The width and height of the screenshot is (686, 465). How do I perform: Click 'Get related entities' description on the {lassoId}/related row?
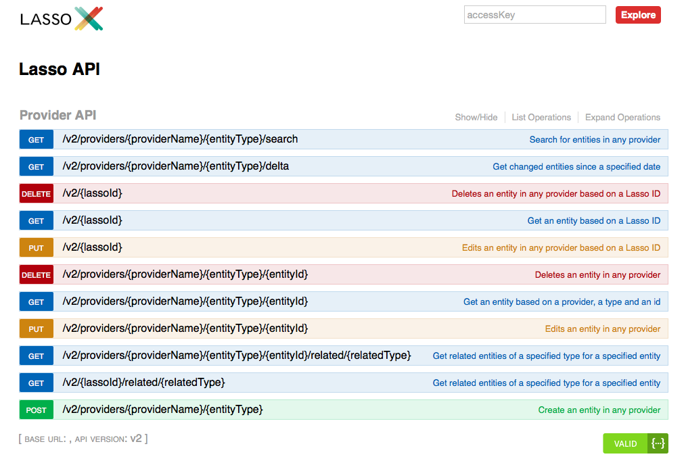pos(547,383)
